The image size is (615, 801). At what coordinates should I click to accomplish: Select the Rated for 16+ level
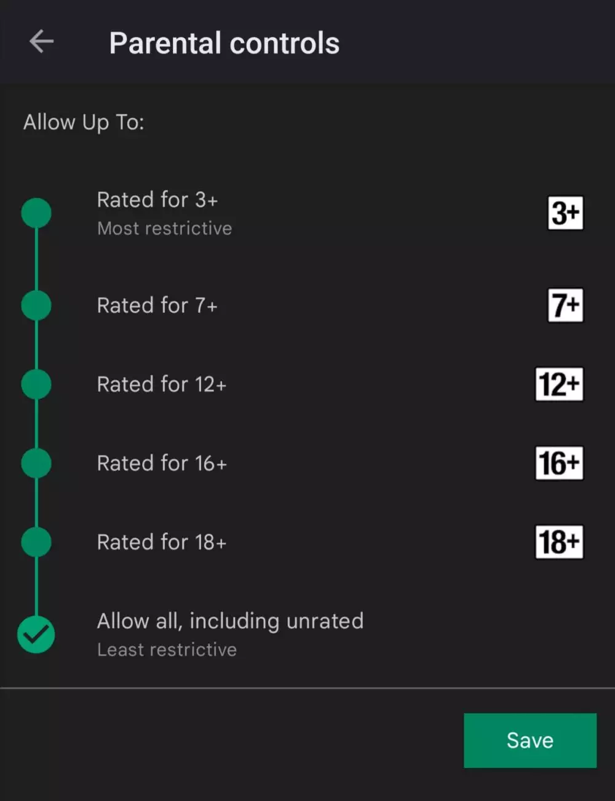[x=162, y=464]
